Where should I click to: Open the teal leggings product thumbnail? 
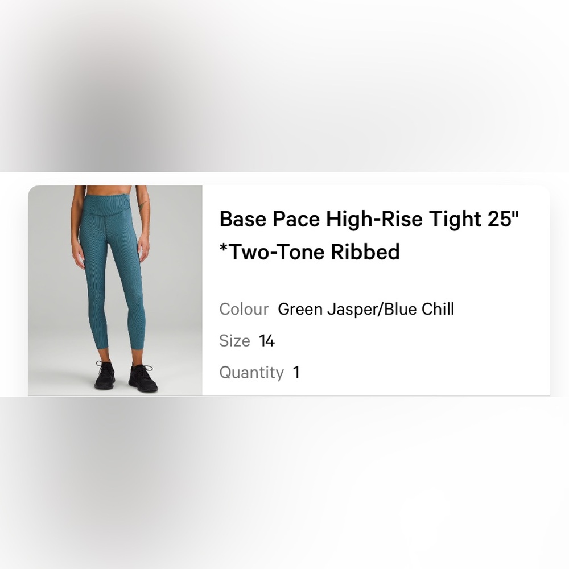coord(115,290)
